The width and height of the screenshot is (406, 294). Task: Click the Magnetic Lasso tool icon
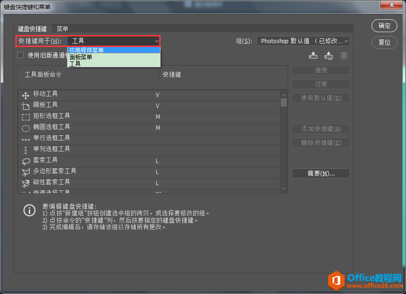point(25,183)
